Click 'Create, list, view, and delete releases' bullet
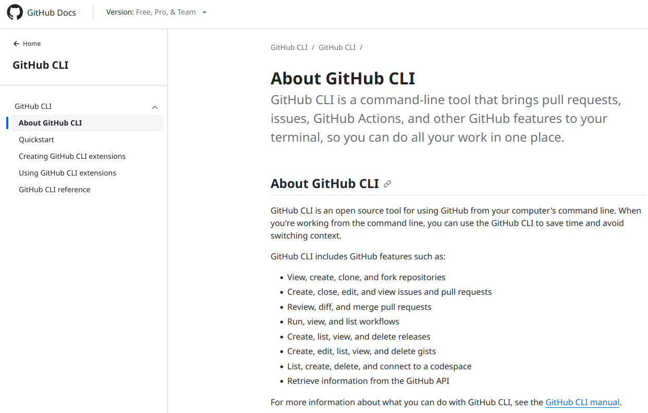Viewport: 648px width, 413px height. point(359,337)
